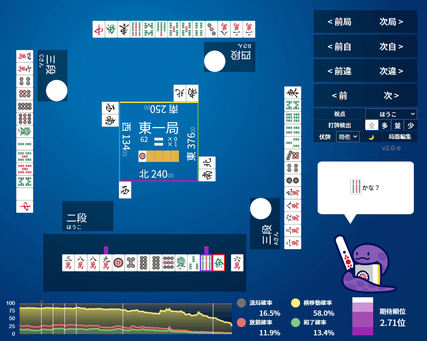Click the red marker on the probability graph
Image resolution: width=427 pixels, height=341 pixels.
pyautogui.click(x=41, y=301)
